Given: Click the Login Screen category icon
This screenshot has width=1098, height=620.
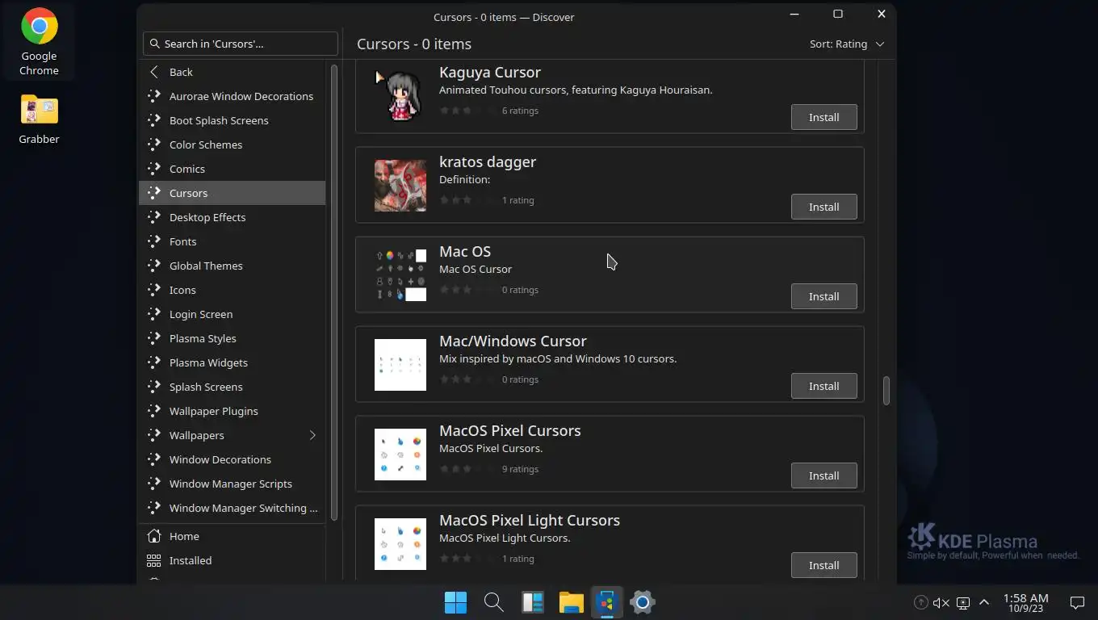Looking at the screenshot, I should [x=154, y=314].
